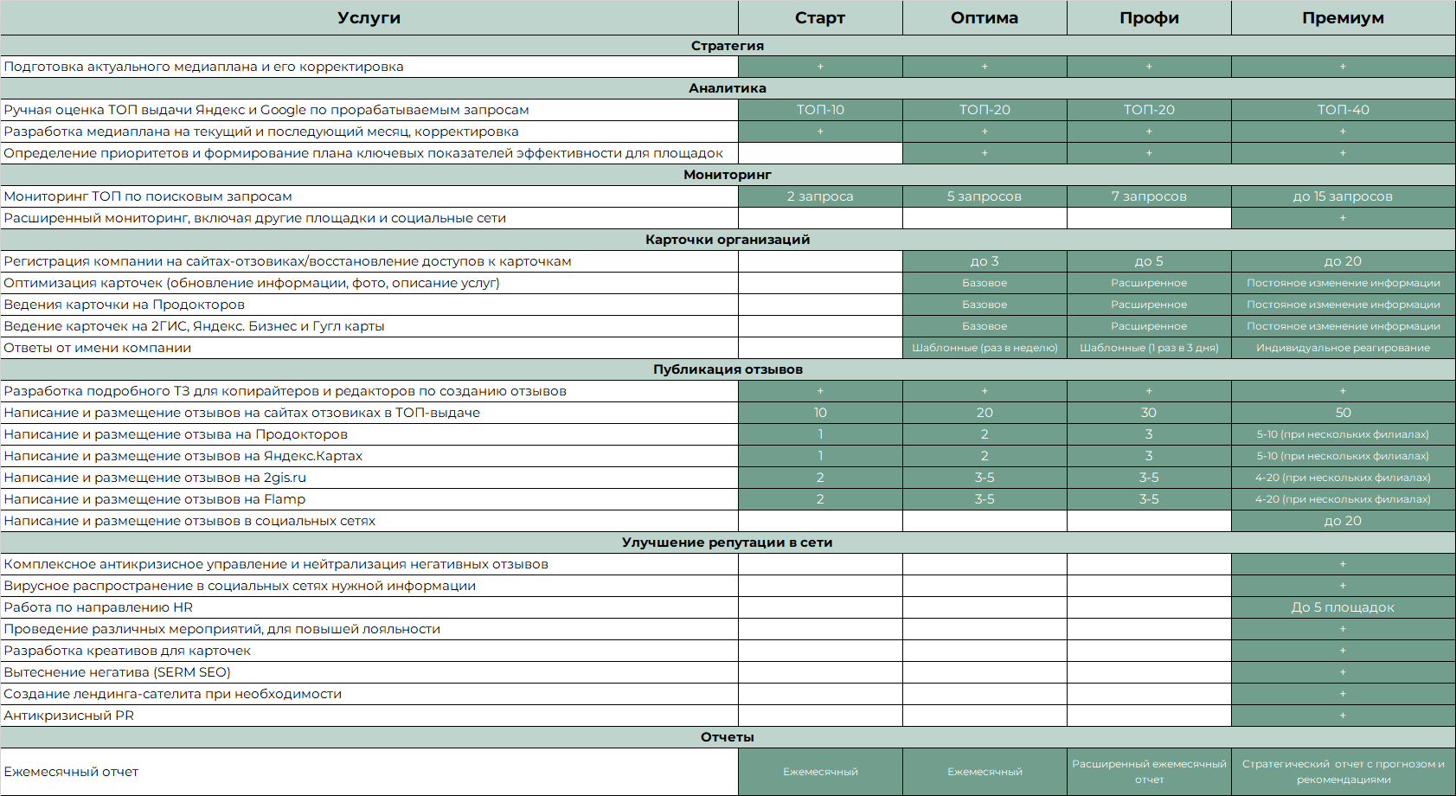The width and height of the screenshot is (1456, 796).
Task: Select the Старт column header
Action: pos(819,18)
